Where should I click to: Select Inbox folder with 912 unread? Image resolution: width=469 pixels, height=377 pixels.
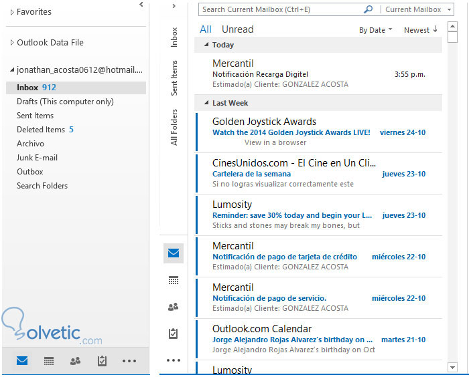[x=76, y=88]
